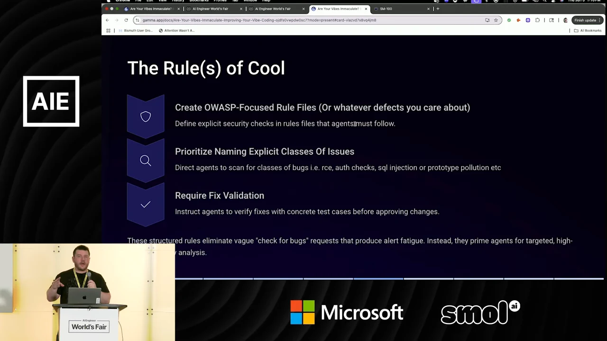Close the SM-100 tab
This screenshot has width=607, height=341.
pos(428,9)
